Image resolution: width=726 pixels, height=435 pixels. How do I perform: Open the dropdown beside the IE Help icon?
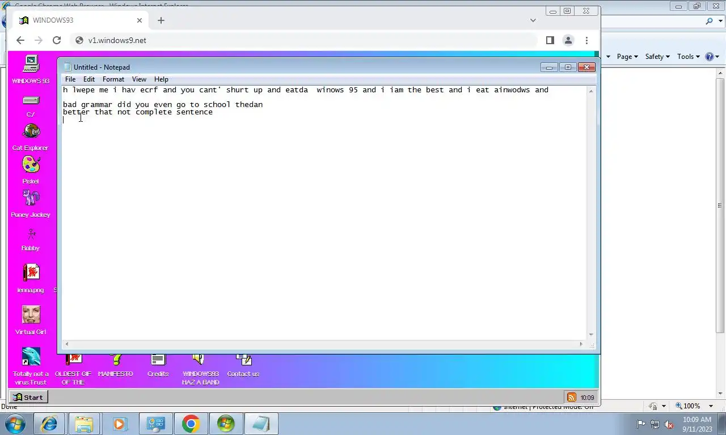point(717,57)
